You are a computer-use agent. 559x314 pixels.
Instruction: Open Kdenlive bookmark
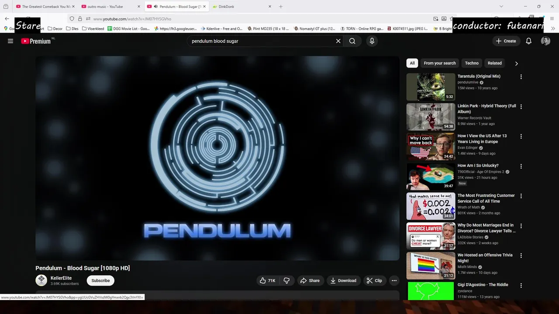point(221,29)
